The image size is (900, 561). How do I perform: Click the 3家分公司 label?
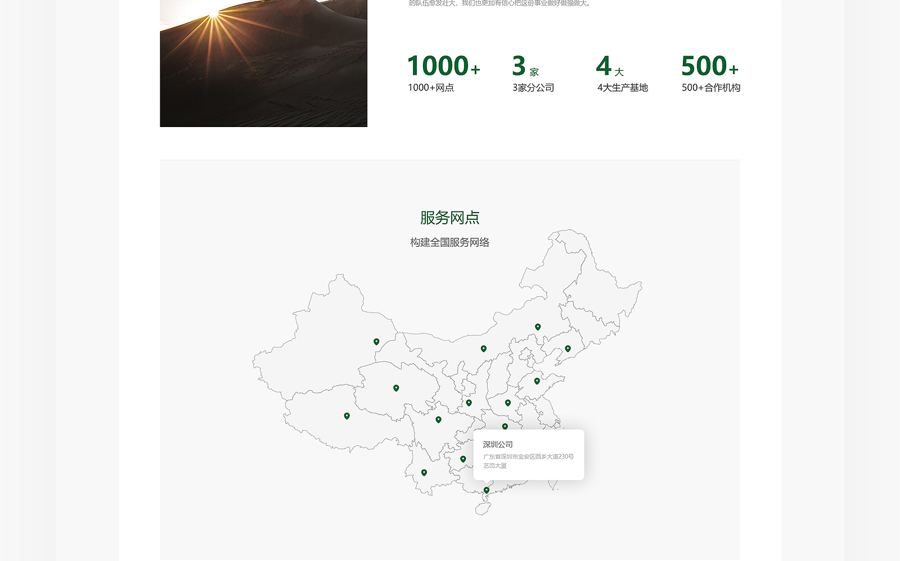pos(533,88)
